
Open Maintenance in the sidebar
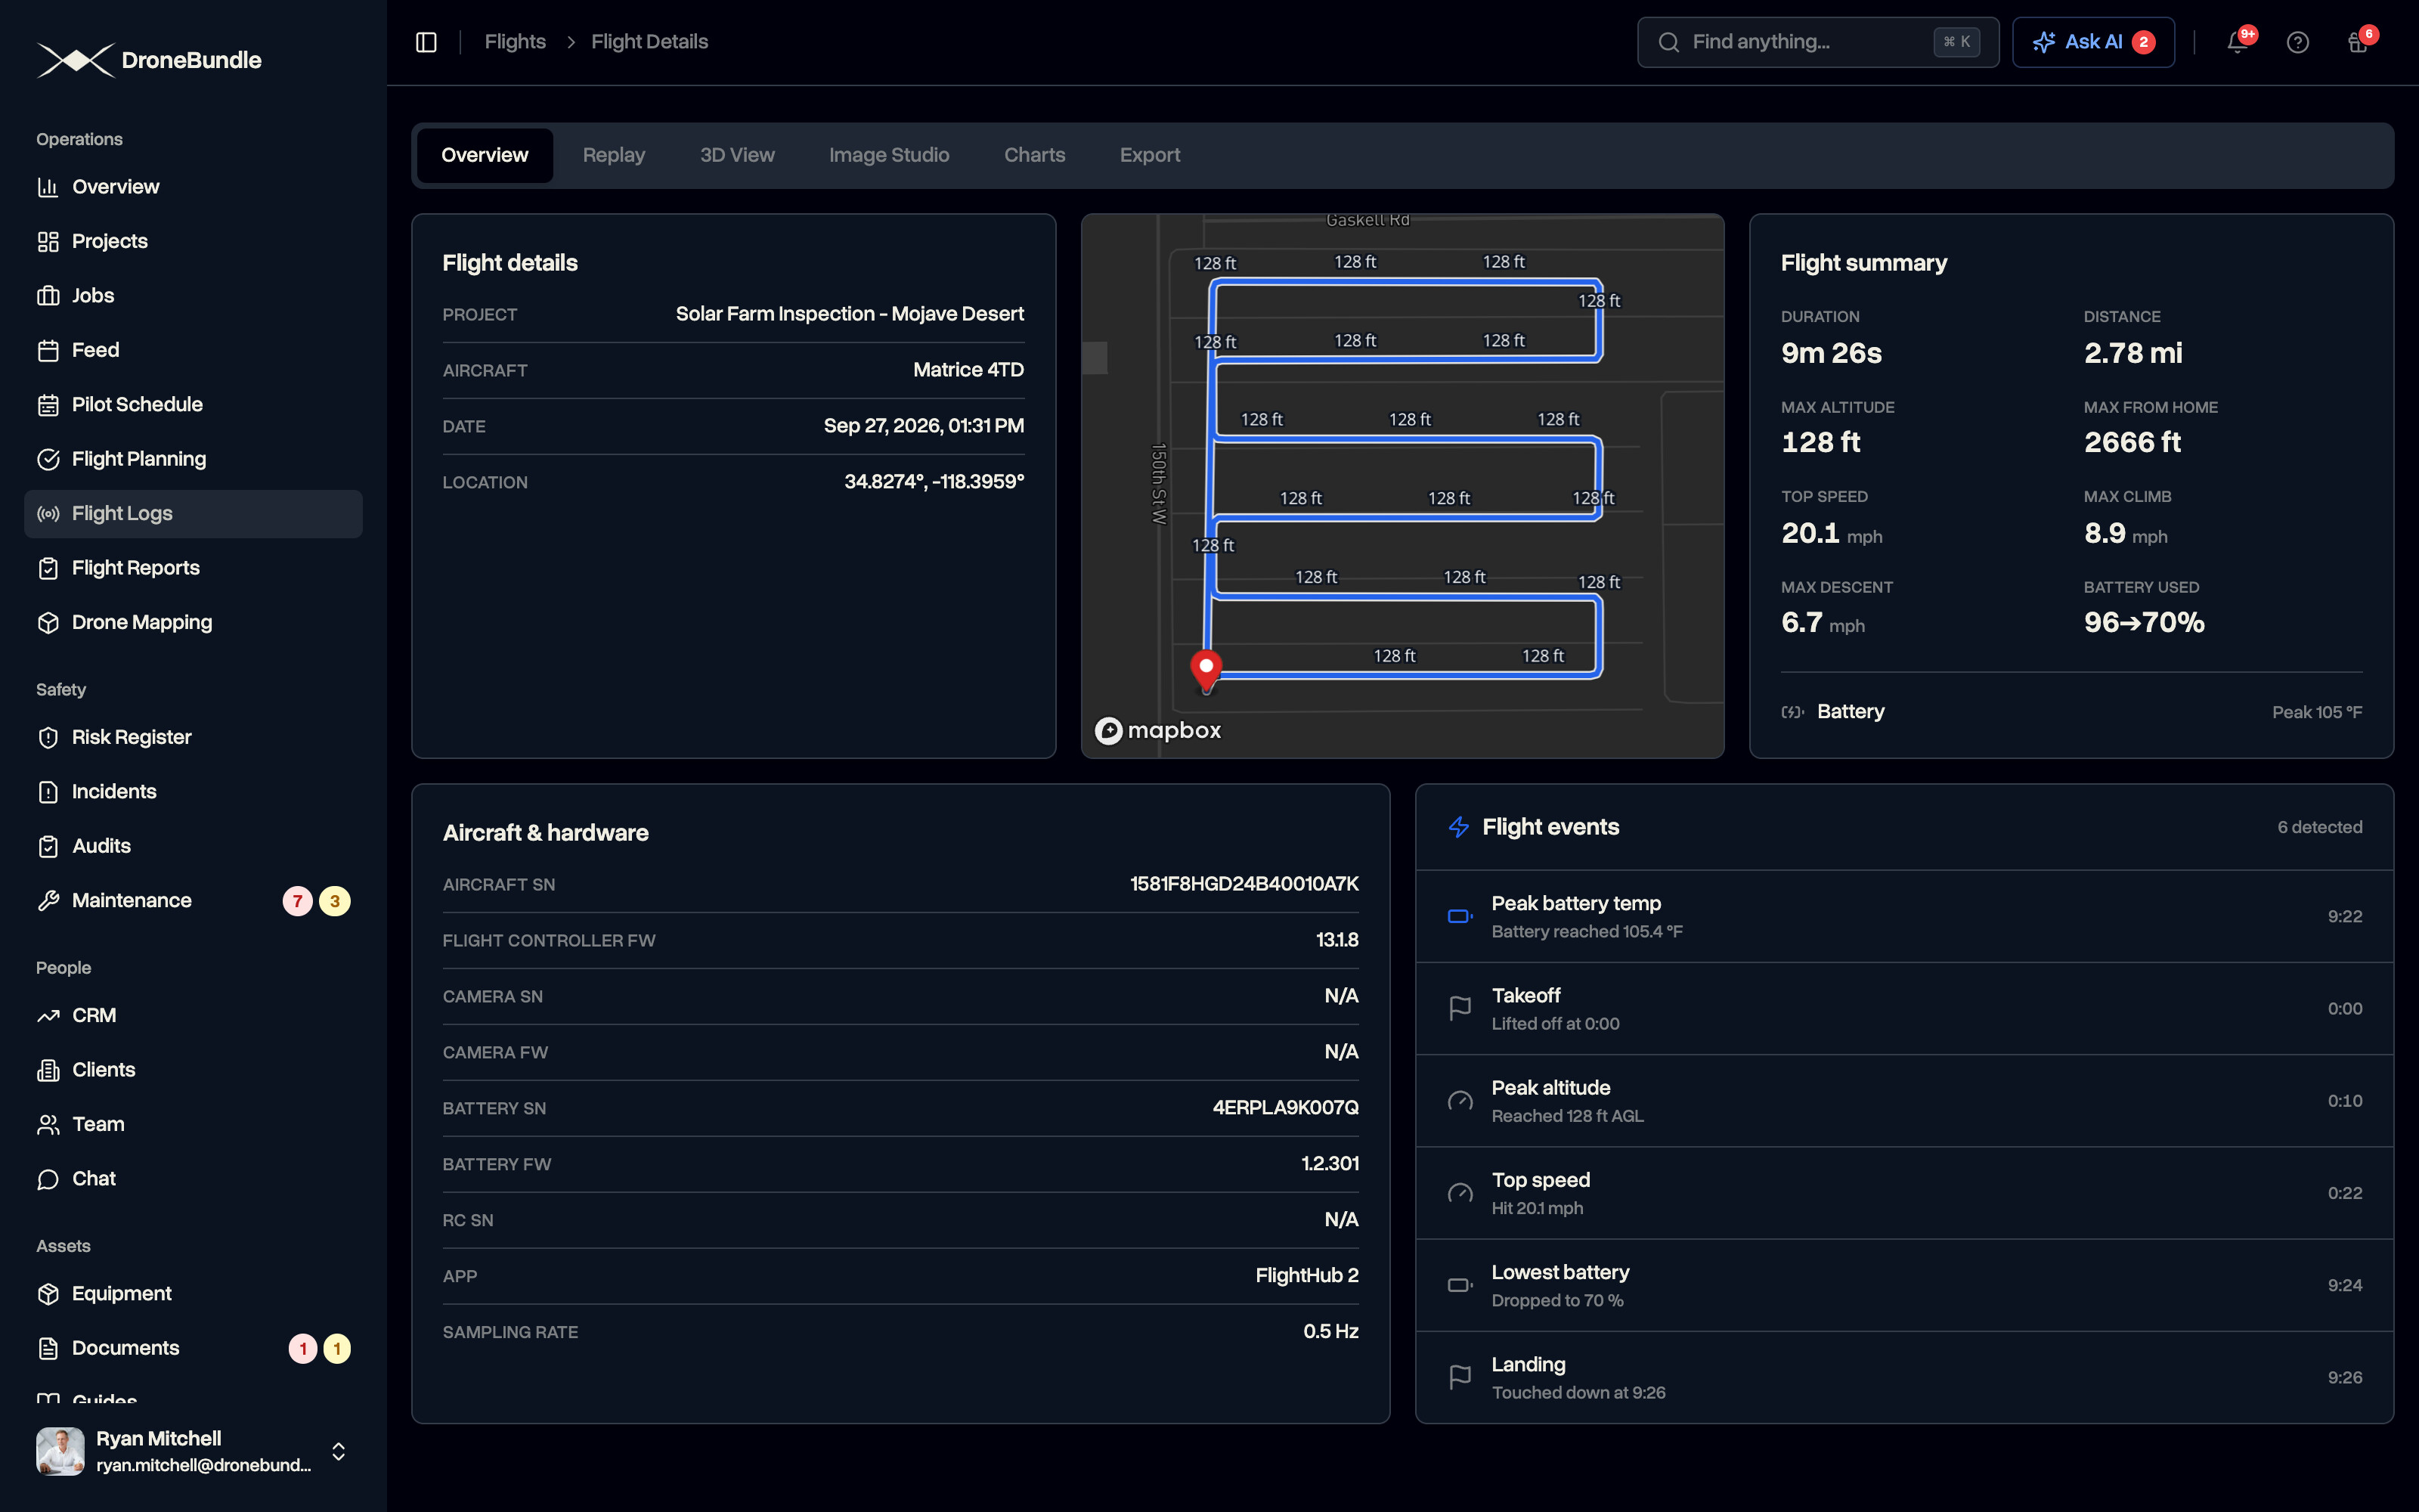point(193,901)
